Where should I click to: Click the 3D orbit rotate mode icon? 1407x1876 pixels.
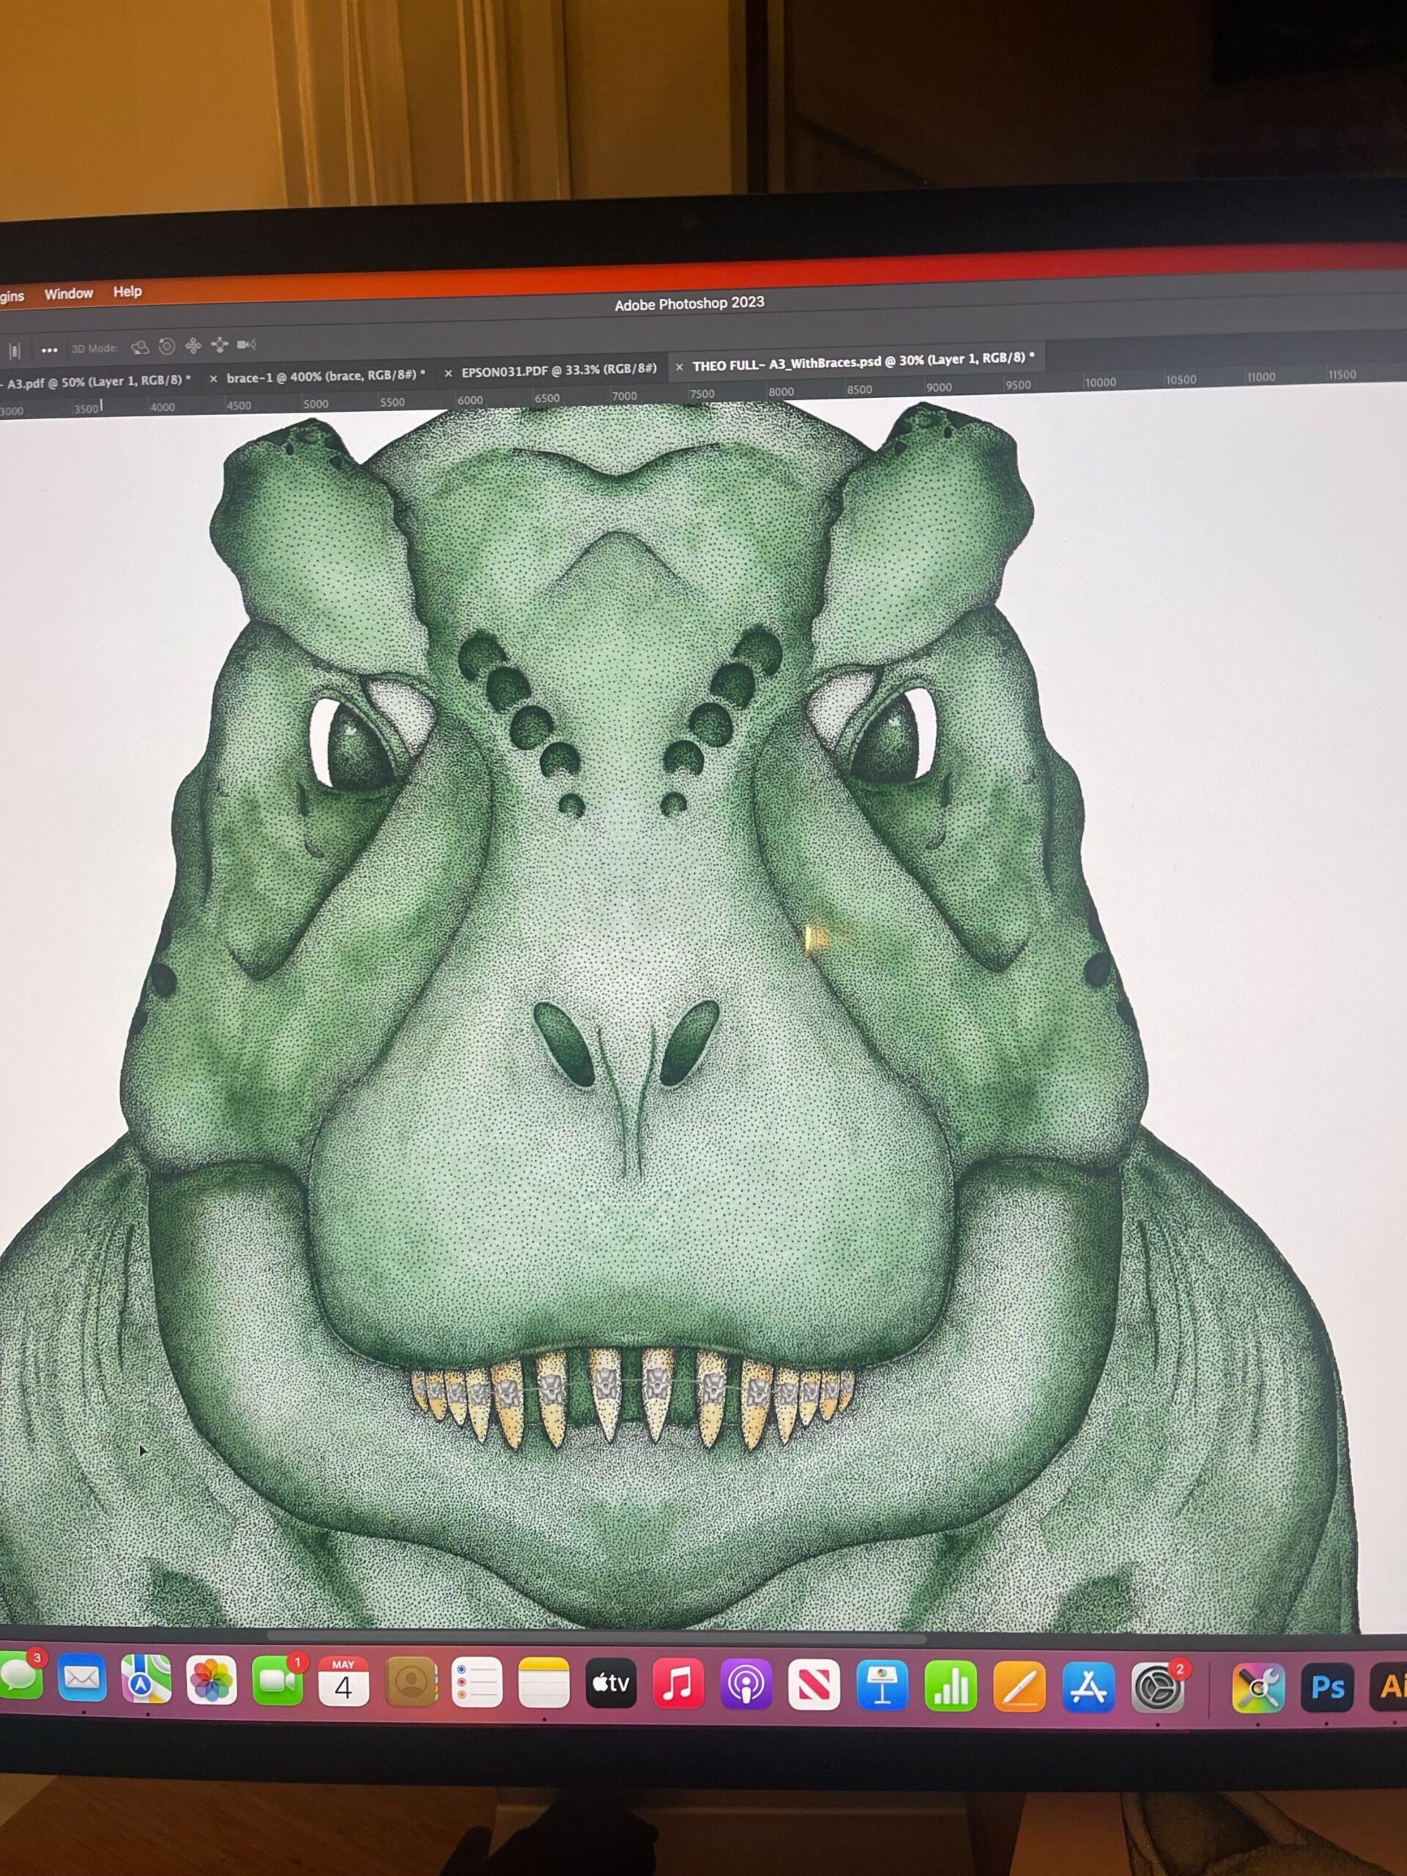[140, 347]
